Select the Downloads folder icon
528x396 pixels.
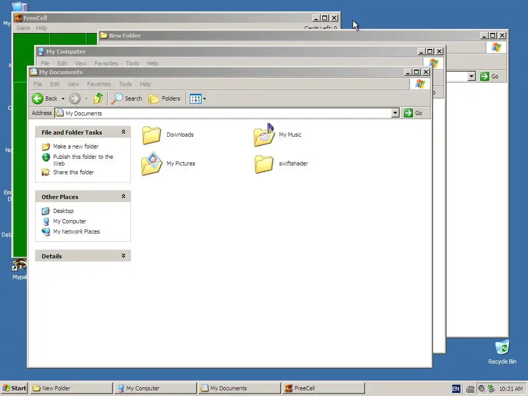tap(152, 135)
